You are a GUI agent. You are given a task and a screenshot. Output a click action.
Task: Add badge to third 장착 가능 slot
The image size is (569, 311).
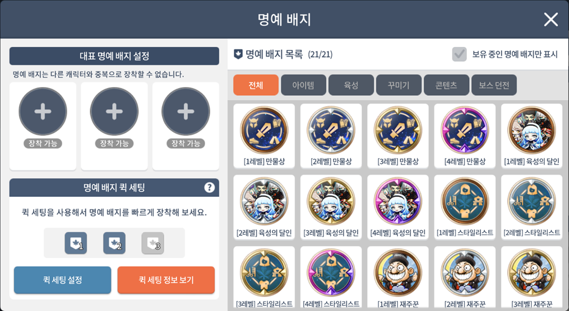tap(186, 111)
